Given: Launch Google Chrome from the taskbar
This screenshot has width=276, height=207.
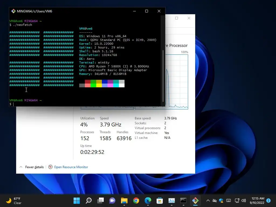Looking at the screenshot, I should pos(136,201).
